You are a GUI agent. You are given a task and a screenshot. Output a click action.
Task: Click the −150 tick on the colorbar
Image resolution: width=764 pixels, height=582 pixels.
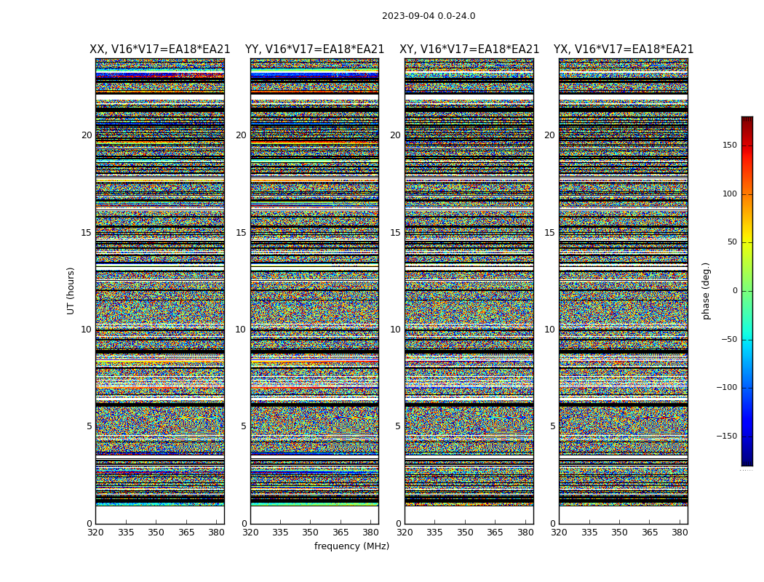coord(727,436)
